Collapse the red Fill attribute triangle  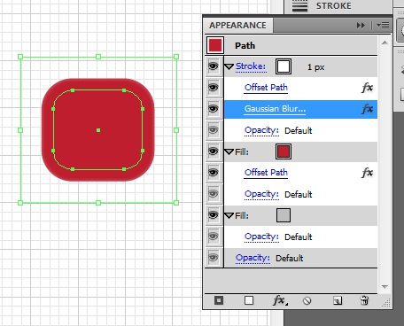229,151
